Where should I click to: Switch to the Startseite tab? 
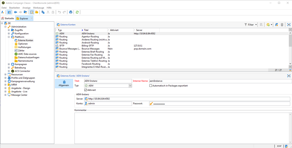pos(7,18)
